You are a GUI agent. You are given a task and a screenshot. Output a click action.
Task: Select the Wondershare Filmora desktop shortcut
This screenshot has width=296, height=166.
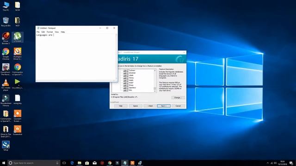click(x=6, y=101)
